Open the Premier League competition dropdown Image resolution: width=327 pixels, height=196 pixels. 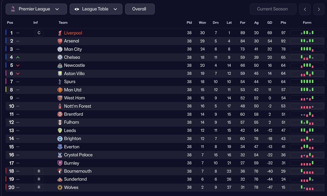36,9
